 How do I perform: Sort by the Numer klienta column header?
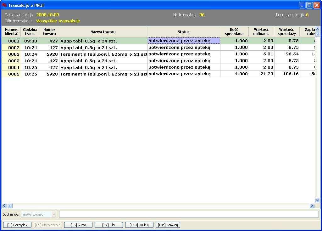11,32
